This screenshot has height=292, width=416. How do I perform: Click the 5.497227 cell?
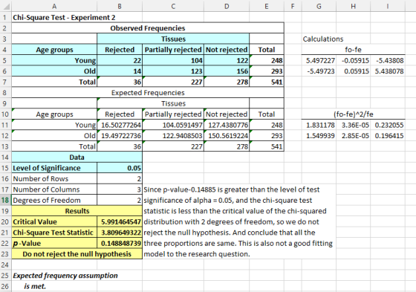click(x=319, y=60)
